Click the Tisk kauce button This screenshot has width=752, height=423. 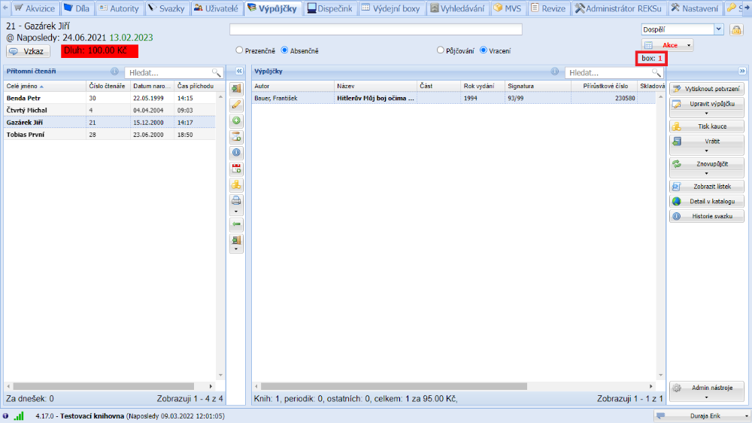(706, 126)
